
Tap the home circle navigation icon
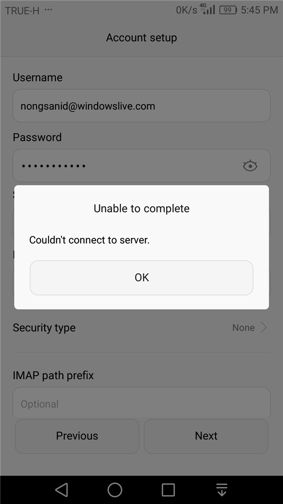tap(115, 490)
